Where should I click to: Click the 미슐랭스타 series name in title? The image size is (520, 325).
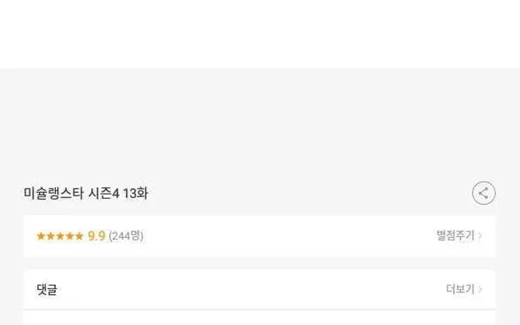click(x=53, y=193)
